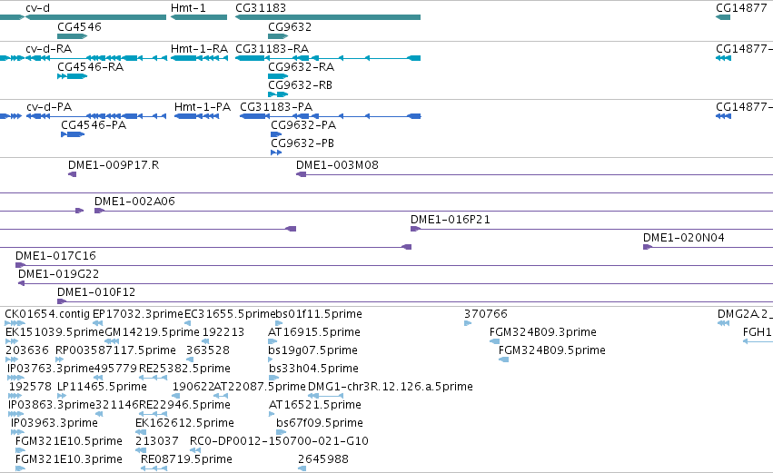Select the 363528 feature
The width and height of the screenshot is (773, 473).
tap(190, 360)
